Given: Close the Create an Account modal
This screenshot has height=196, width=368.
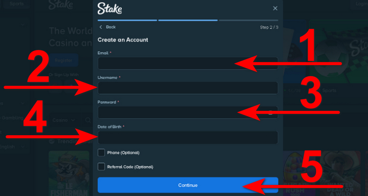Looking at the screenshot, I should (275, 8).
